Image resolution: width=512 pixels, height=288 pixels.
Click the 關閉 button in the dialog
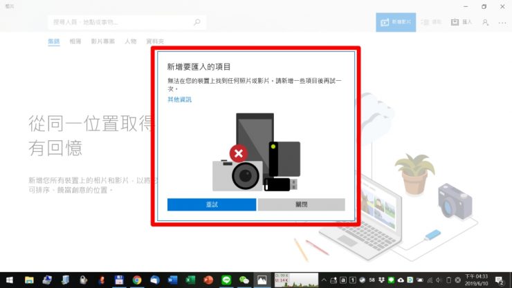pos(301,204)
